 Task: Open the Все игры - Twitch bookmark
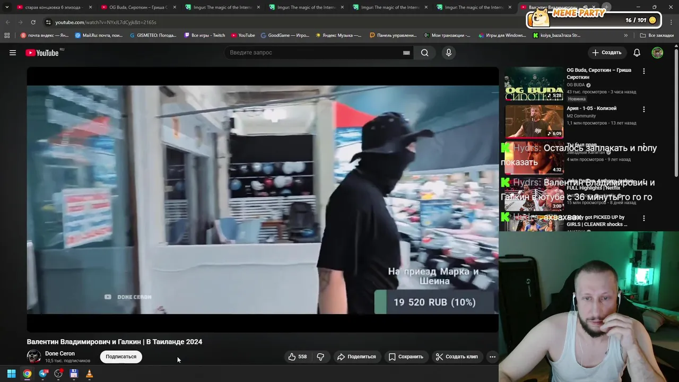[204, 36]
